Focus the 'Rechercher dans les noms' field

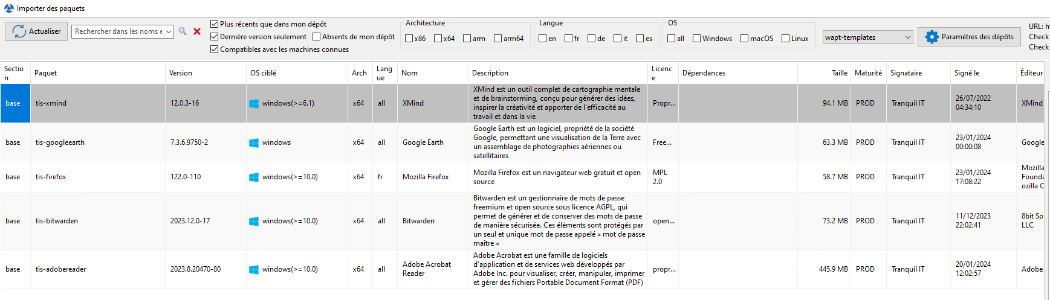pos(118,31)
